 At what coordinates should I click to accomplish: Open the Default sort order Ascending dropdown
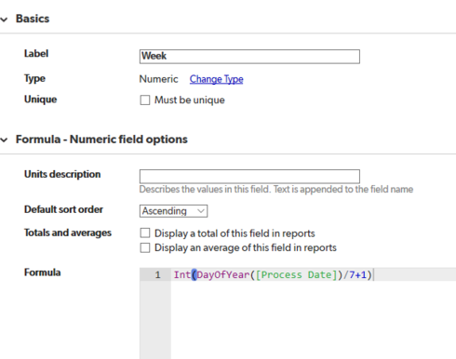(173, 211)
